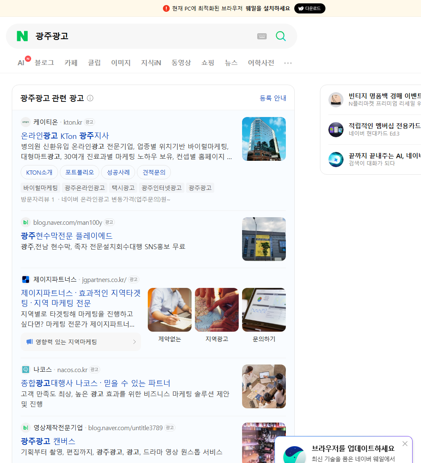The width and height of the screenshot is (421, 463).
Task: Click megaphone icon in 영향력 있는 지역마케팅
Action: click(x=29, y=342)
